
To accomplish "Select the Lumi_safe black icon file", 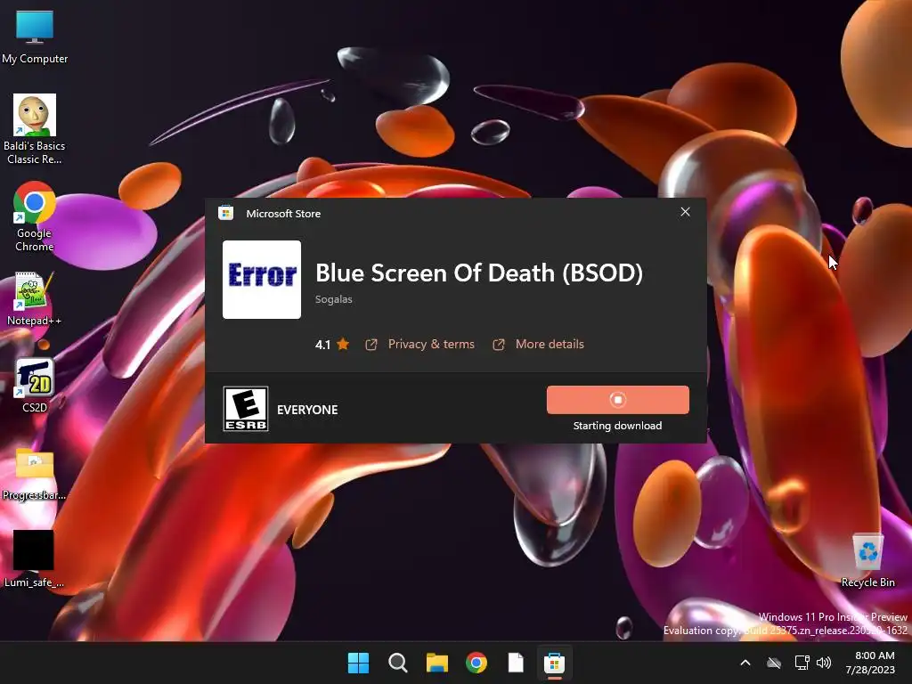I will pos(35,558).
